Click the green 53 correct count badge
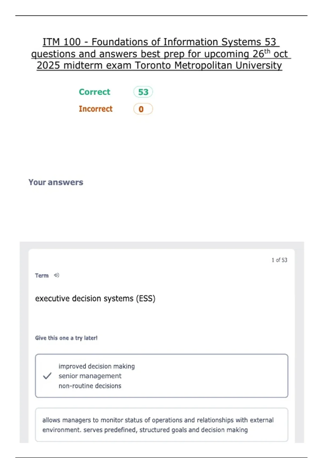323x458 pixels. [x=143, y=92]
